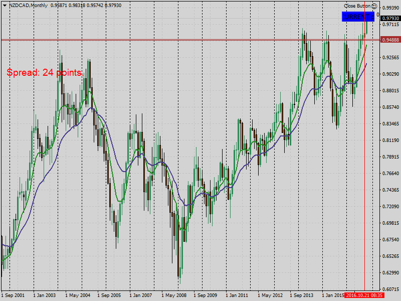Click the red 2016.10.21 08:35 date marker

coord(364,295)
